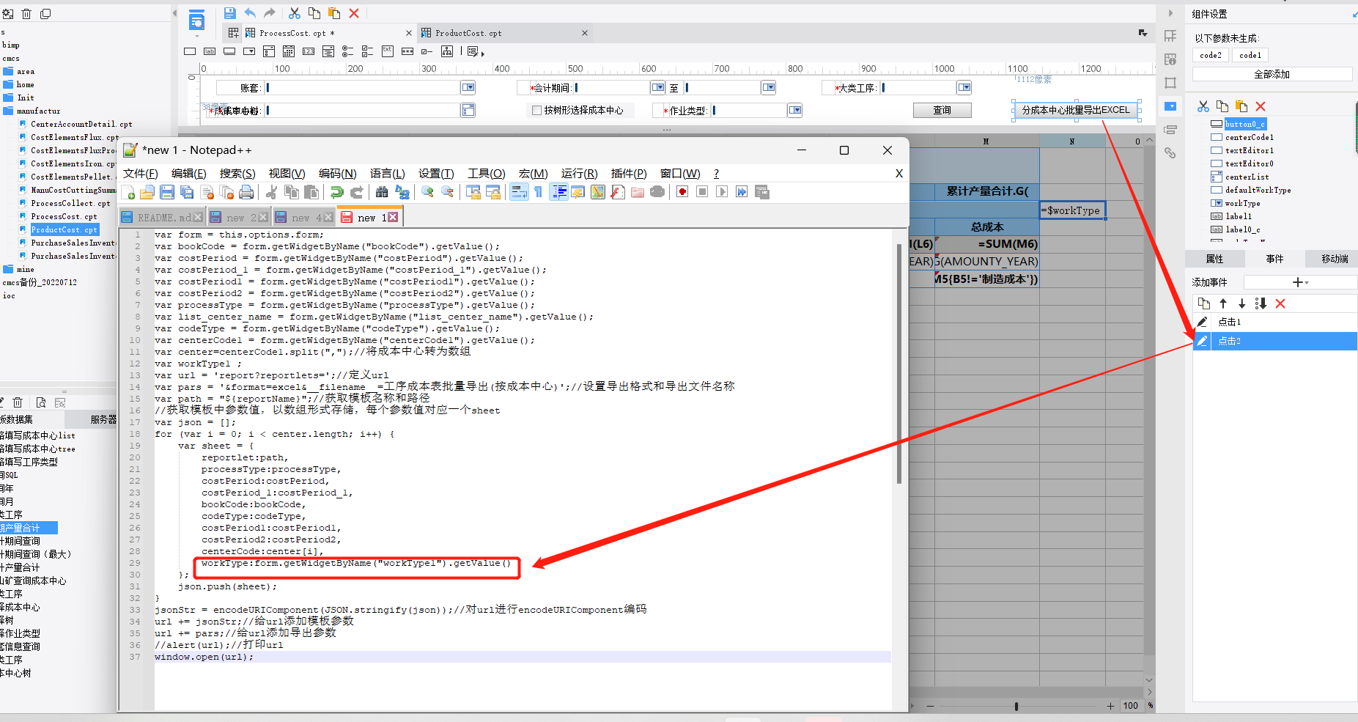Click Notepad++ find and replace icon
Screen dimensions: 1358x722
pos(402,192)
